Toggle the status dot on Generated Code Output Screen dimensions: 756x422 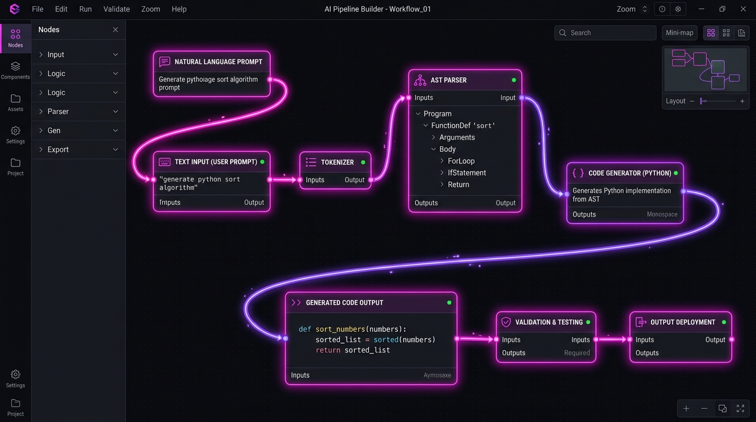pos(449,303)
